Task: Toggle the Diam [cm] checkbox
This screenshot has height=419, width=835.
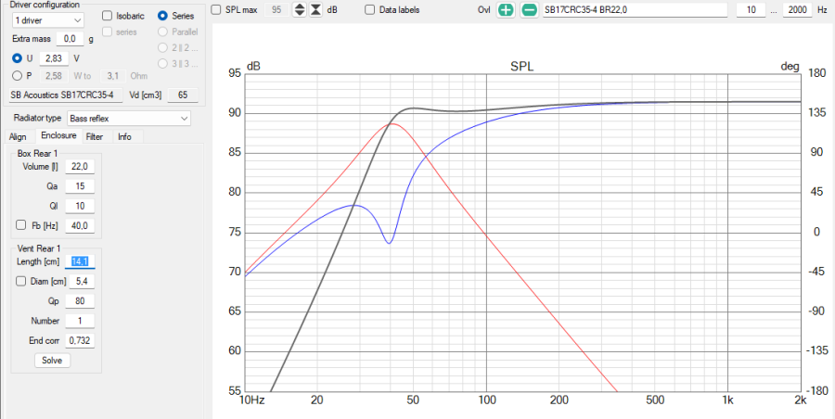Action: (x=20, y=282)
